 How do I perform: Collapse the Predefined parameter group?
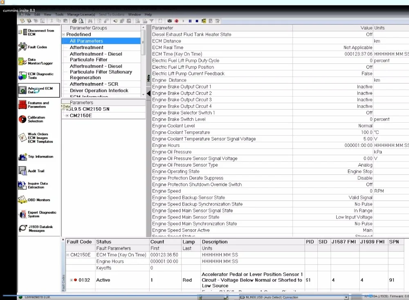pos(63,34)
